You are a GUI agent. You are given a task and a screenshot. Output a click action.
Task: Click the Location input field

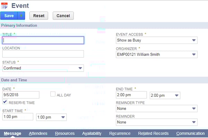[x=43, y=54]
